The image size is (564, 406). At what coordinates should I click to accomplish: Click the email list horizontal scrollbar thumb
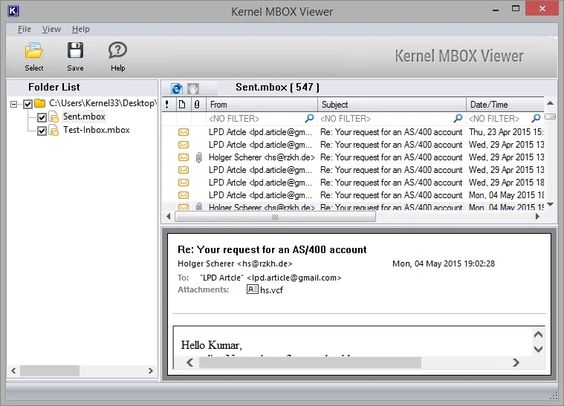[275, 217]
